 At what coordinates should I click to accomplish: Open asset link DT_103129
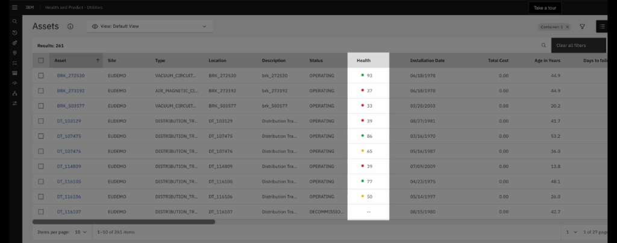point(69,121)
